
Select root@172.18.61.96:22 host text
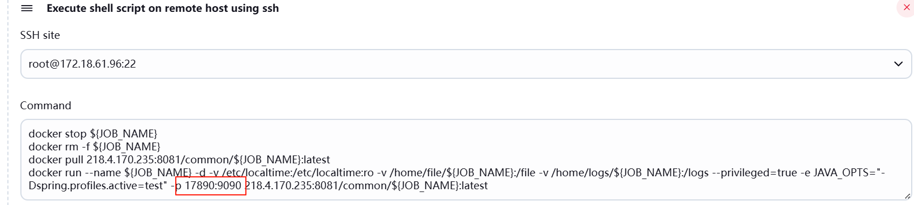(x=82, y=64)
